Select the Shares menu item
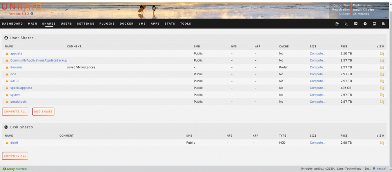The width and height of the screenshot is (392, 172). tap(49, 24)
